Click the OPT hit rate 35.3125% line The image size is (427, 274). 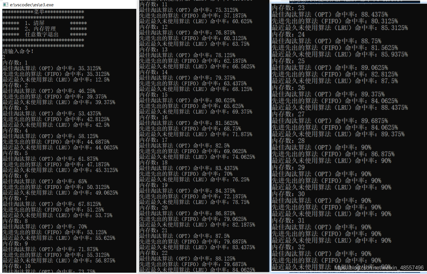click(52, 68)
